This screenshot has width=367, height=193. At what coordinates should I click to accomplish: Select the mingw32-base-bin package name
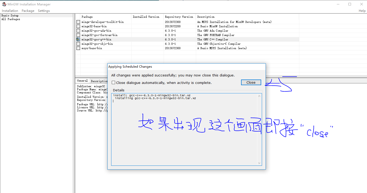pyautogui.click(x=94, y=26)
